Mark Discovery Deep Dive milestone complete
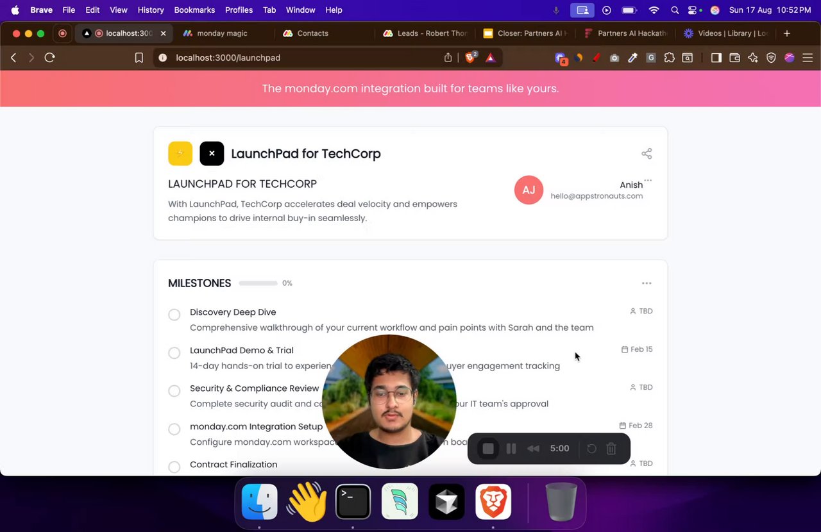 [x=174, y=315]
